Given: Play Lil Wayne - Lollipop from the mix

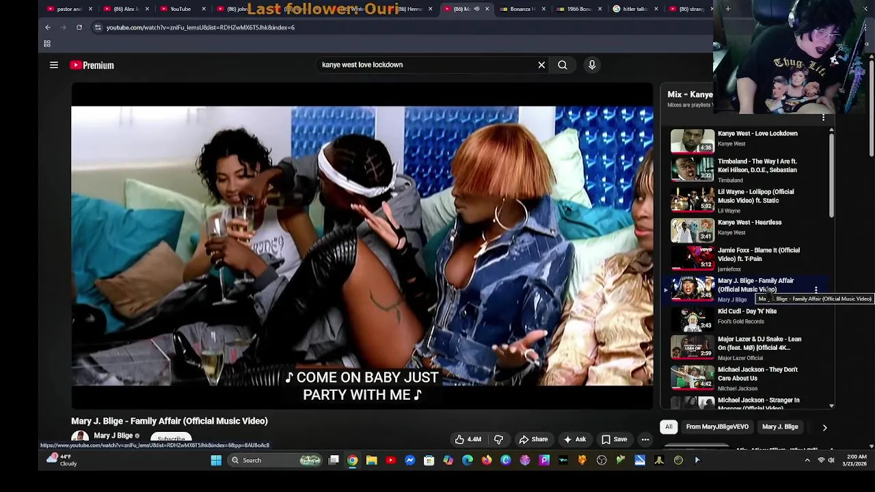Looking at the screenshot, I should [755, 196].
